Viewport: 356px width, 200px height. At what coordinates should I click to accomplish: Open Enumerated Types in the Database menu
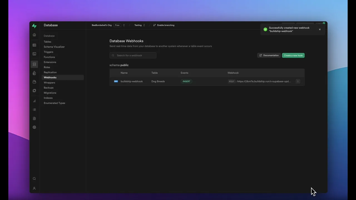pos(55,103)
